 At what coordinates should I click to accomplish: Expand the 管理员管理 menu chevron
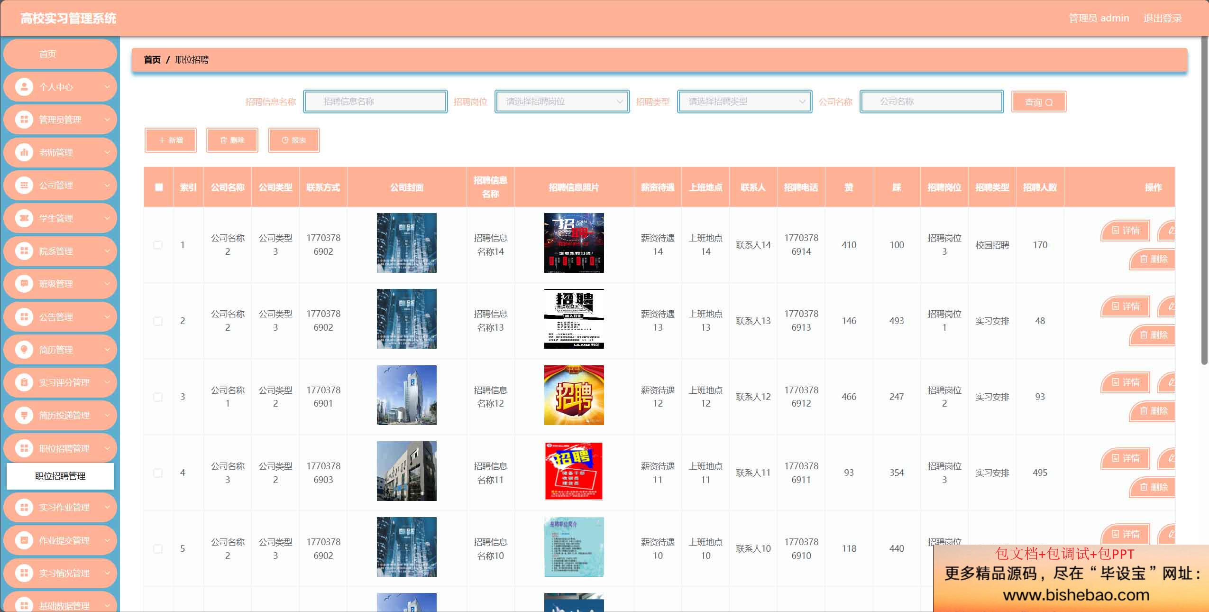tap(107, 120)
